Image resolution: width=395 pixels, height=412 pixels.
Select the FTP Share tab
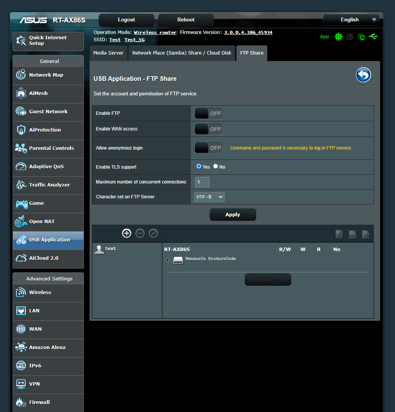click(252, 53)
